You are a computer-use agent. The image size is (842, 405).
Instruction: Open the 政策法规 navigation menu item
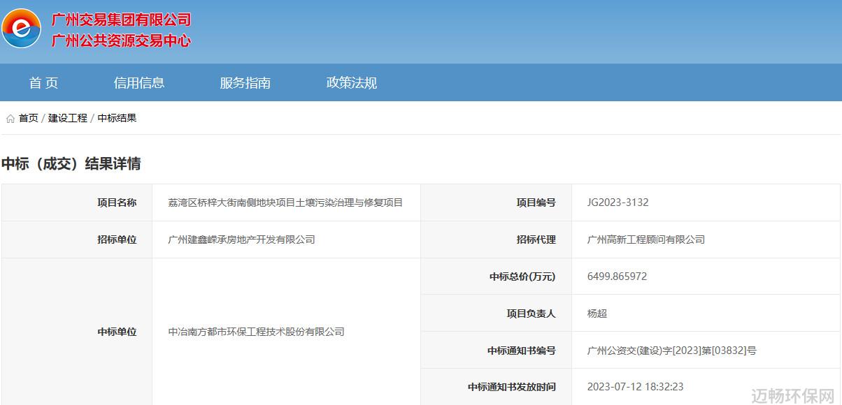point(352,82)
